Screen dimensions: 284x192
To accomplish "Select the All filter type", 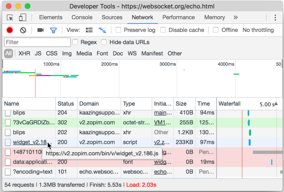I will [8, 53].
